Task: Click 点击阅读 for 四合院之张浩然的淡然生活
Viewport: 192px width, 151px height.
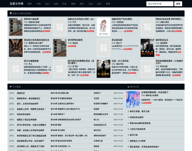Action: click(x=47, y=52)
